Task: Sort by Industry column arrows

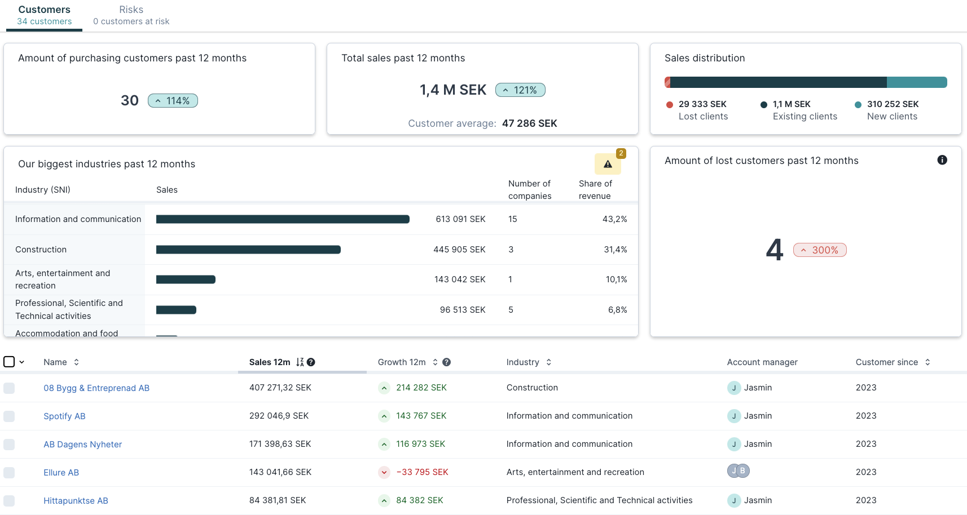Action: click(548, 362)
